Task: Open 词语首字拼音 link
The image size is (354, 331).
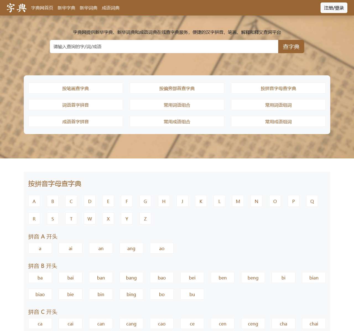Action: point(76,105)
